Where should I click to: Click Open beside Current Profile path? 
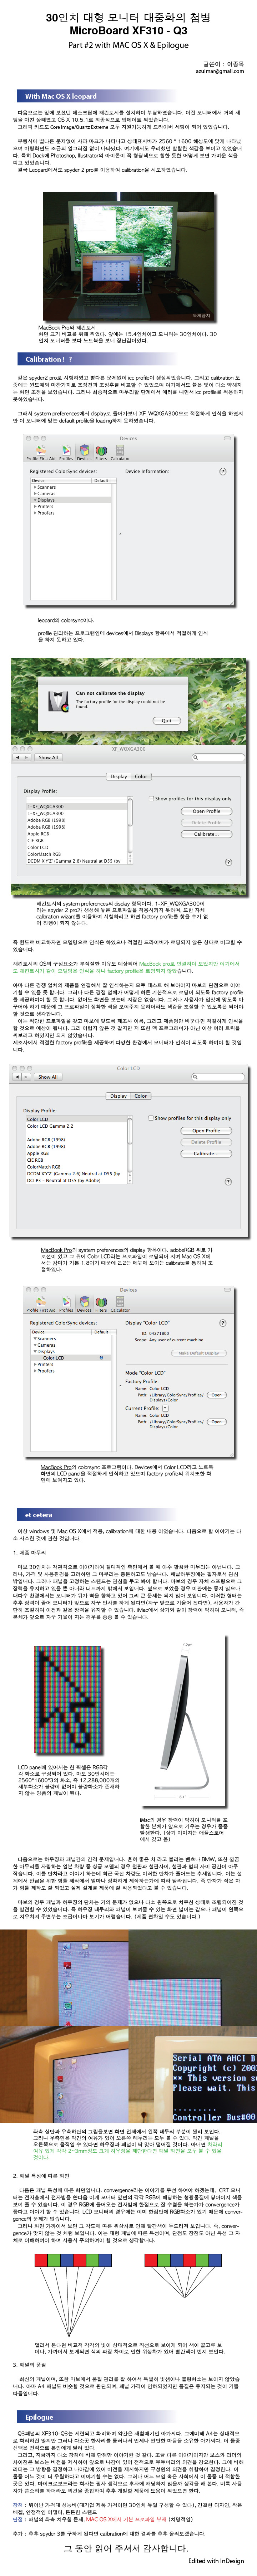coord(216,1421)
